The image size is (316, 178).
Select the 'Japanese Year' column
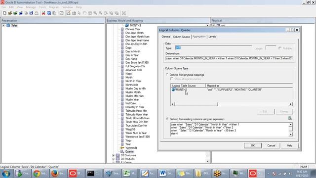click(x=134, y=70)
